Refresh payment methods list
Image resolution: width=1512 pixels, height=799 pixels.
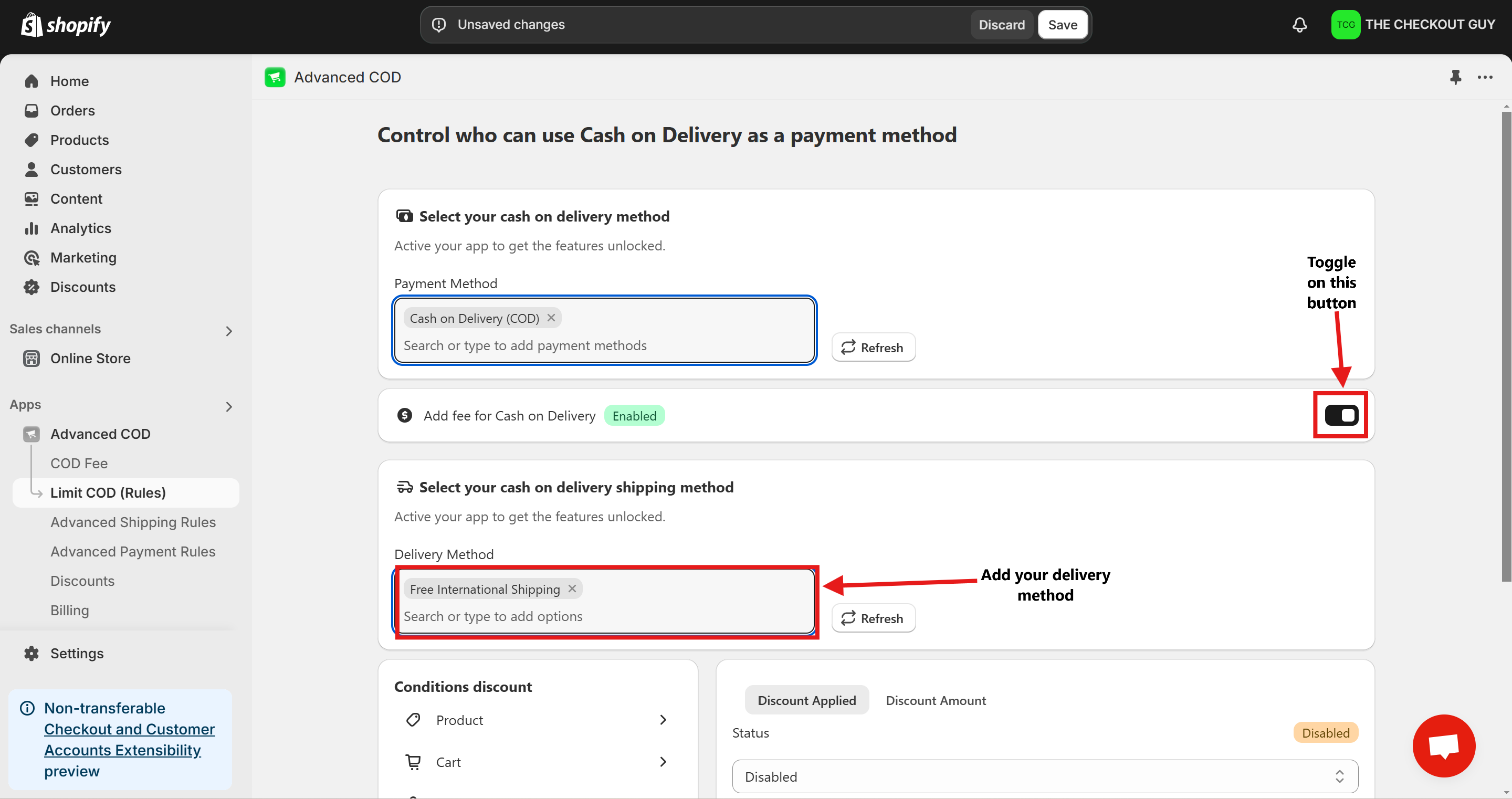coord(874,347)
